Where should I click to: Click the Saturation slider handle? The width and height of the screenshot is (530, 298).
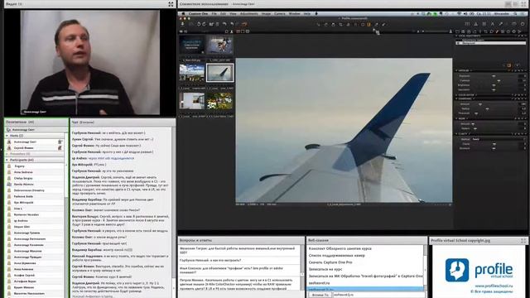[x=494, y=90]
